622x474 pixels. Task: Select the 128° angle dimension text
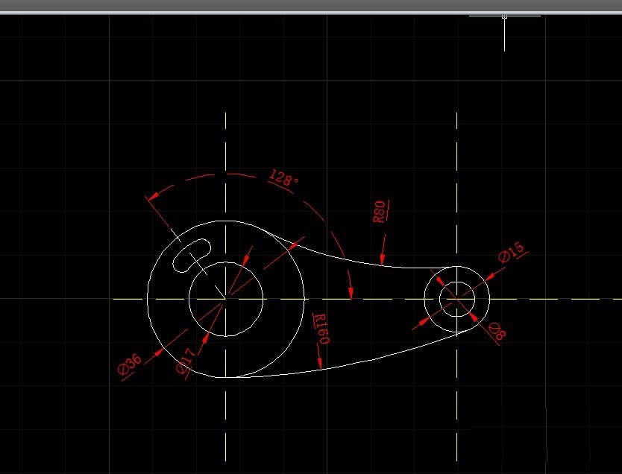[x=284, y=179]
